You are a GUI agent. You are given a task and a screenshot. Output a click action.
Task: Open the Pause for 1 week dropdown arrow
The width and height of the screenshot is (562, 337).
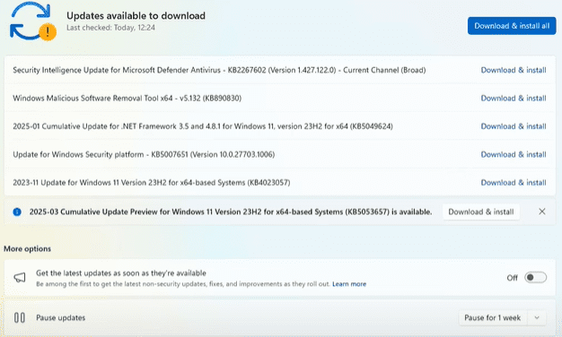537,317
